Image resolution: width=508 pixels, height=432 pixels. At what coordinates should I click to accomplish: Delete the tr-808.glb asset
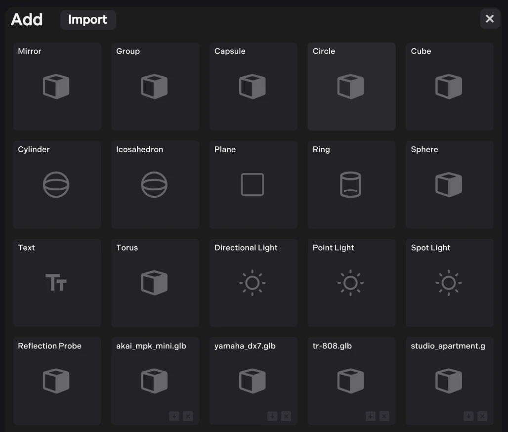384,416
